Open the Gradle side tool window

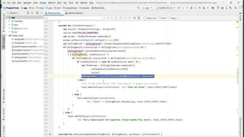[x=240, y=17]
